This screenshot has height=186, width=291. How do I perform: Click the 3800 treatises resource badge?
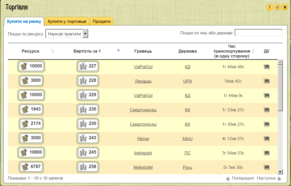coord(31,81)
